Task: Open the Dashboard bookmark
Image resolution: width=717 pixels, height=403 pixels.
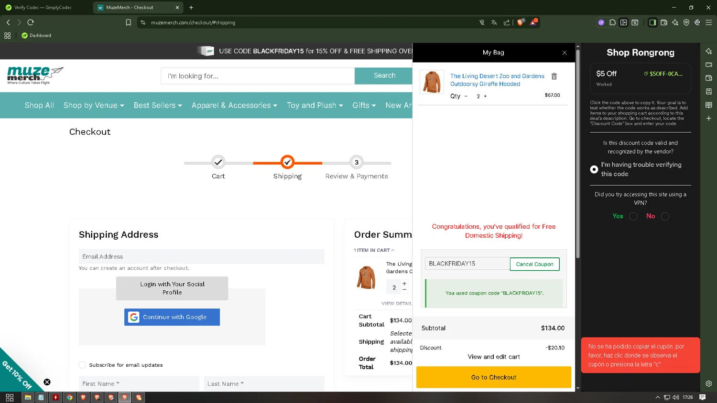Action: (36, 35)
